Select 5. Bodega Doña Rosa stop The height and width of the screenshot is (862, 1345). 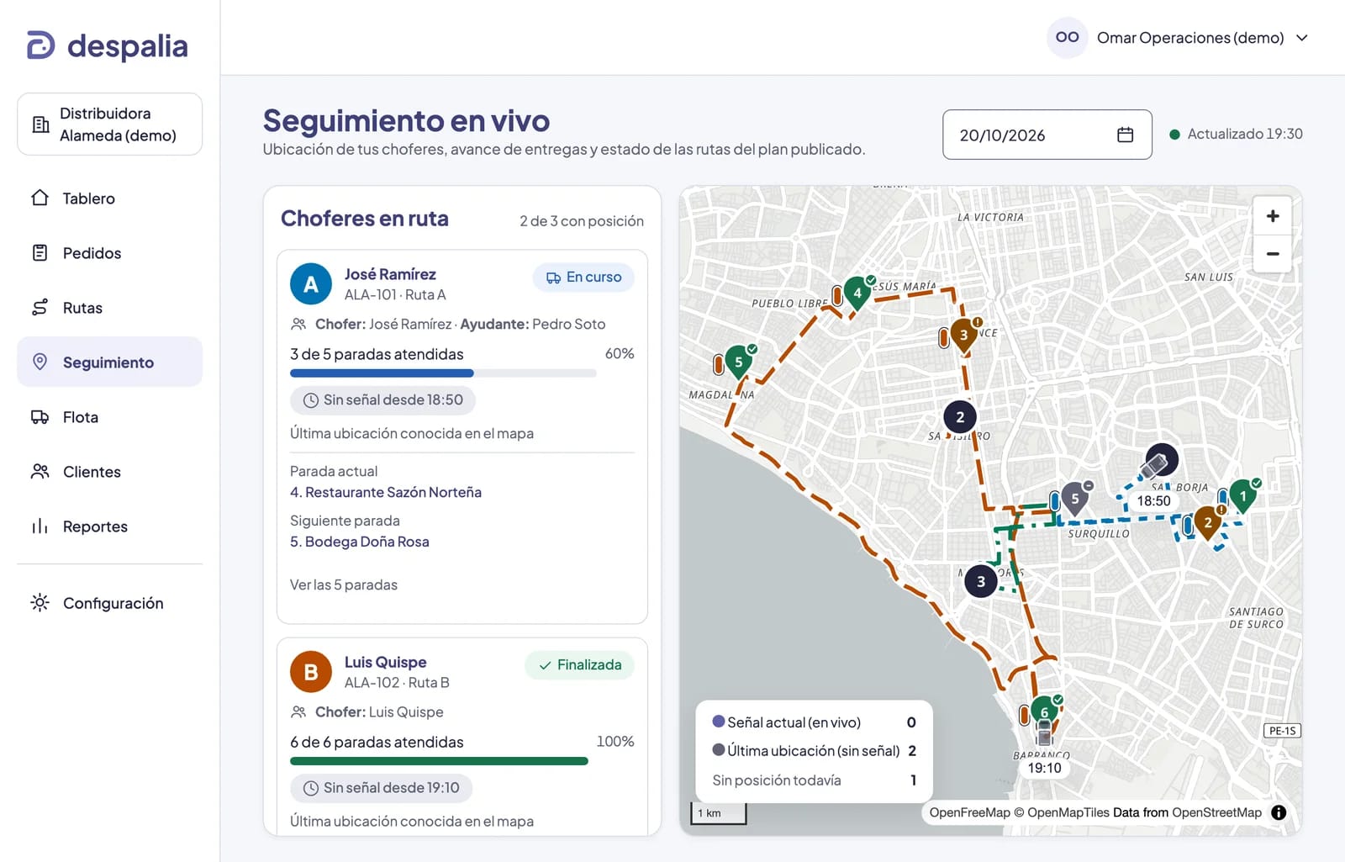[360, 542]
